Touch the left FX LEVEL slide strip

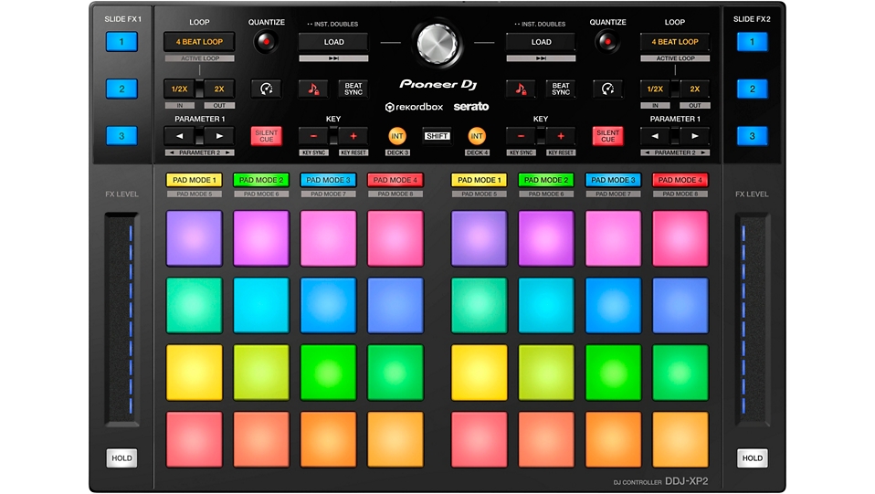121,320
